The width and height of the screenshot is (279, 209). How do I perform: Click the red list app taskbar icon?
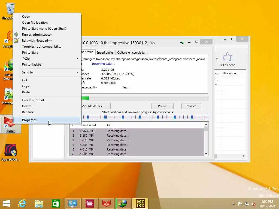(x=89, y=203)
